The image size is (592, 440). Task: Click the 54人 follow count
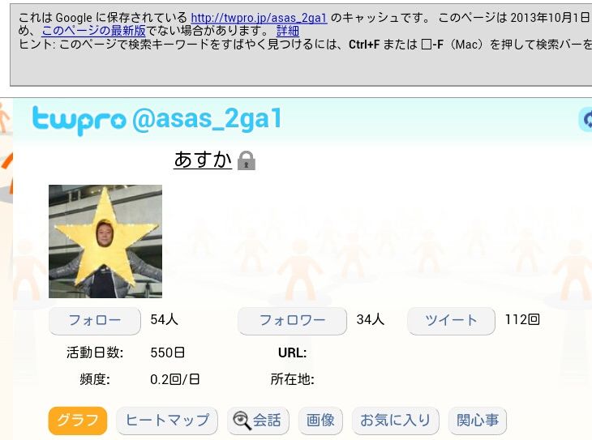[x=165, y=319]
